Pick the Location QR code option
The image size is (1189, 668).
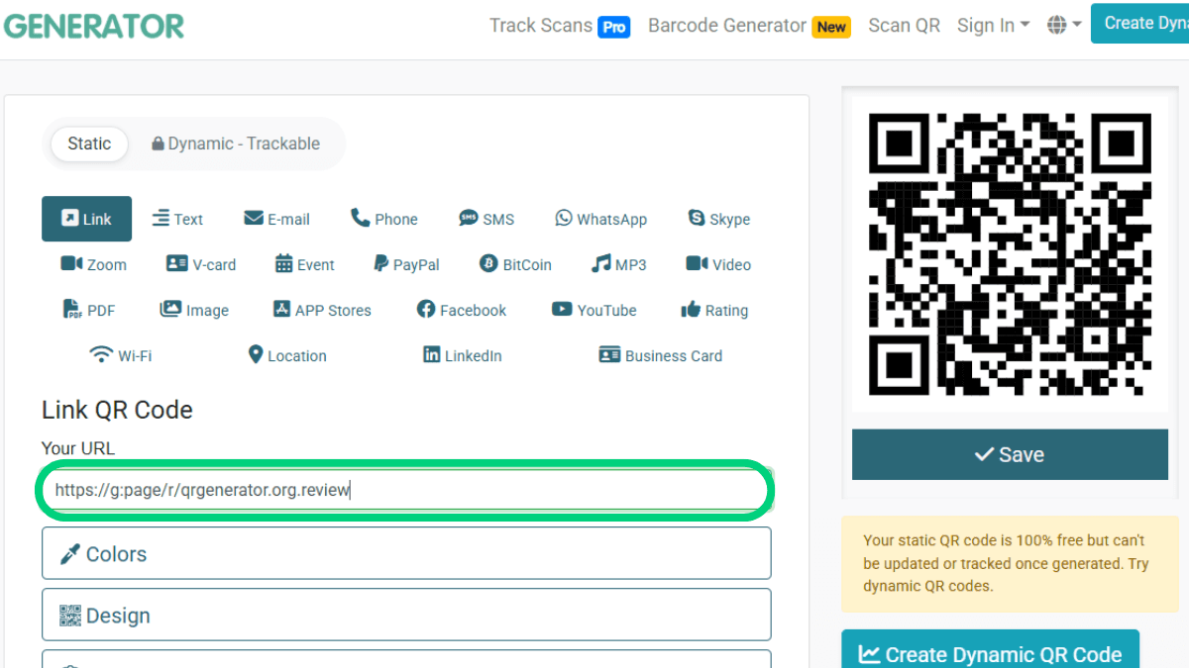tap(287, 355)
